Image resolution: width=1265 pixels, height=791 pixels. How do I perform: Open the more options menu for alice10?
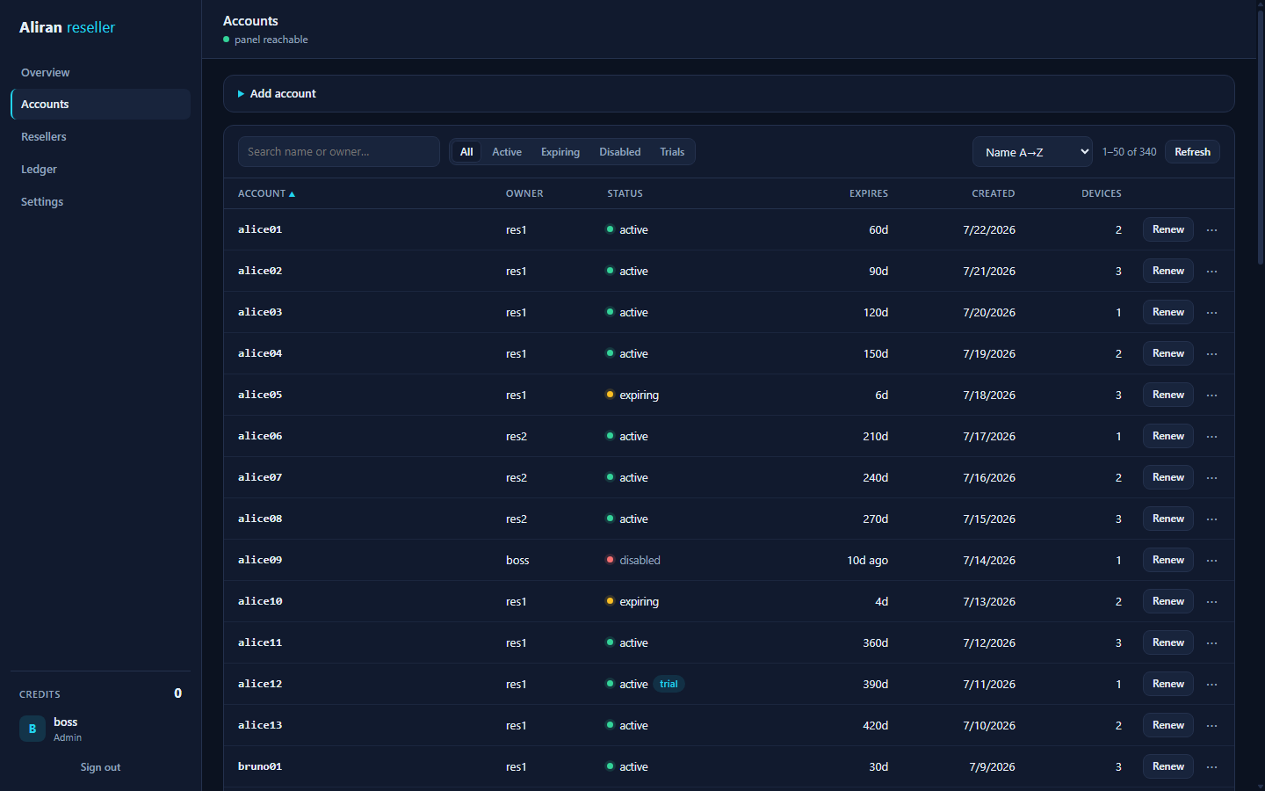tap(1212, 601)
